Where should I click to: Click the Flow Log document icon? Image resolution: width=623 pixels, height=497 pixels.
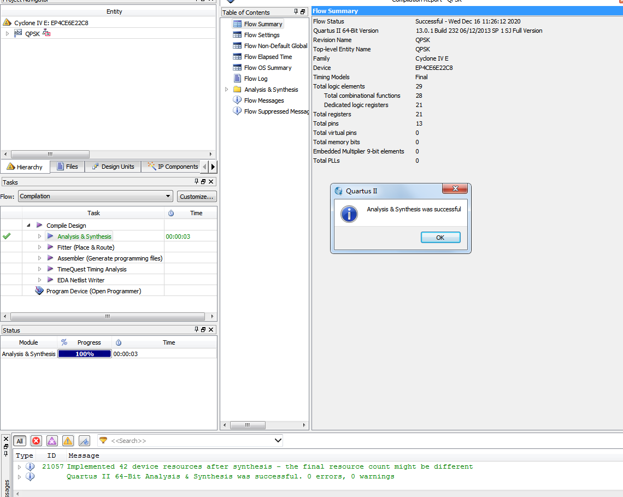[x=237, y=79]
